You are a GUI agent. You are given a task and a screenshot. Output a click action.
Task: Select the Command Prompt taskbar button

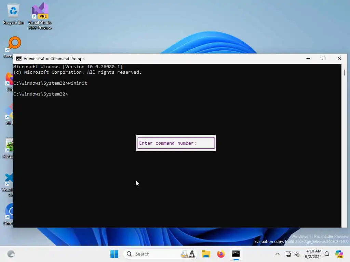click(x=236, y=254)
